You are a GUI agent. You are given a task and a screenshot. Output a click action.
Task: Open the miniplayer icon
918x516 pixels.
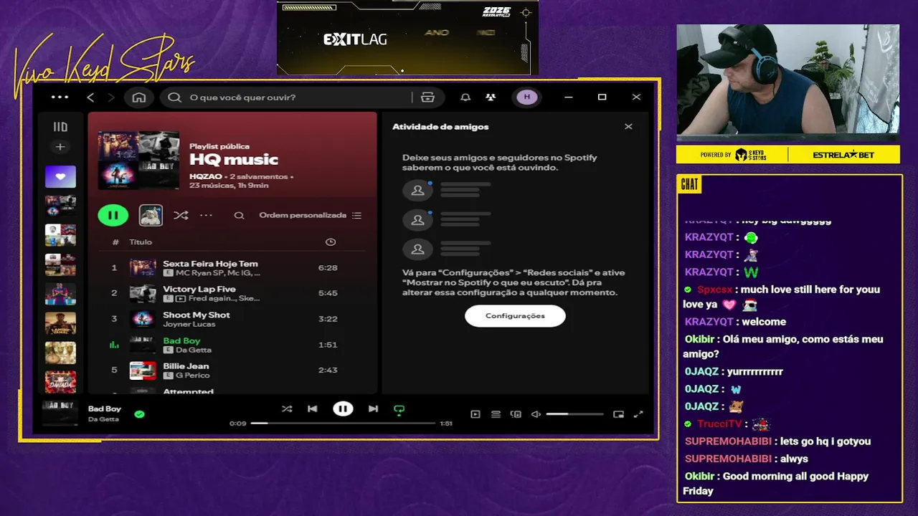tap(618, 414)
